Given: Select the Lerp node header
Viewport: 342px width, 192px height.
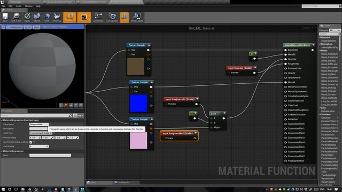Looking at the screenshot, I should pos(217,114).
